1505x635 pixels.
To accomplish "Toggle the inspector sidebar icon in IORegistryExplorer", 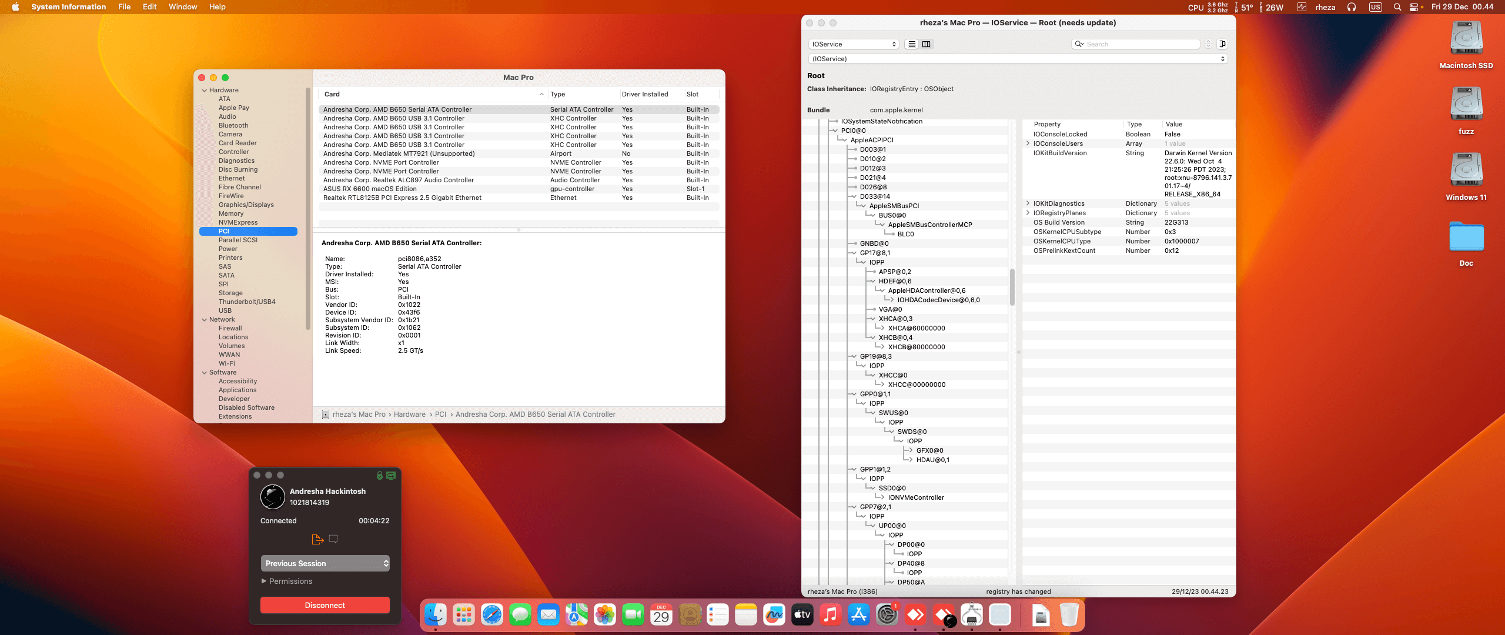I will [x=1222, y=44].
